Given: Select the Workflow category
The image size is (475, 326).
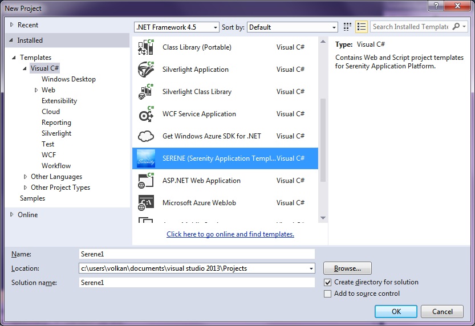Looking at the screenshot, I should (x=56, y=166).
